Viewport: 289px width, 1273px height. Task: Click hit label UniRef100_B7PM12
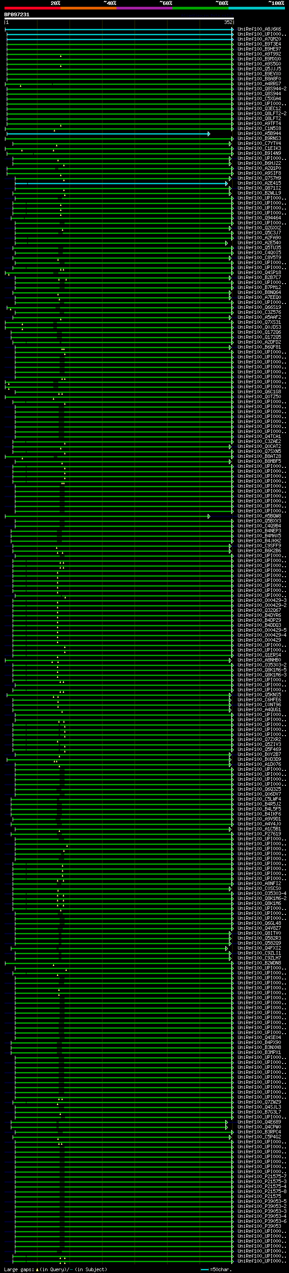259,287
